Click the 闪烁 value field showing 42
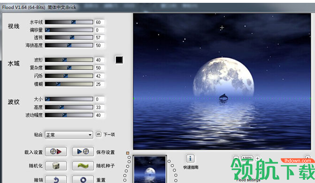 pos(100,76)
